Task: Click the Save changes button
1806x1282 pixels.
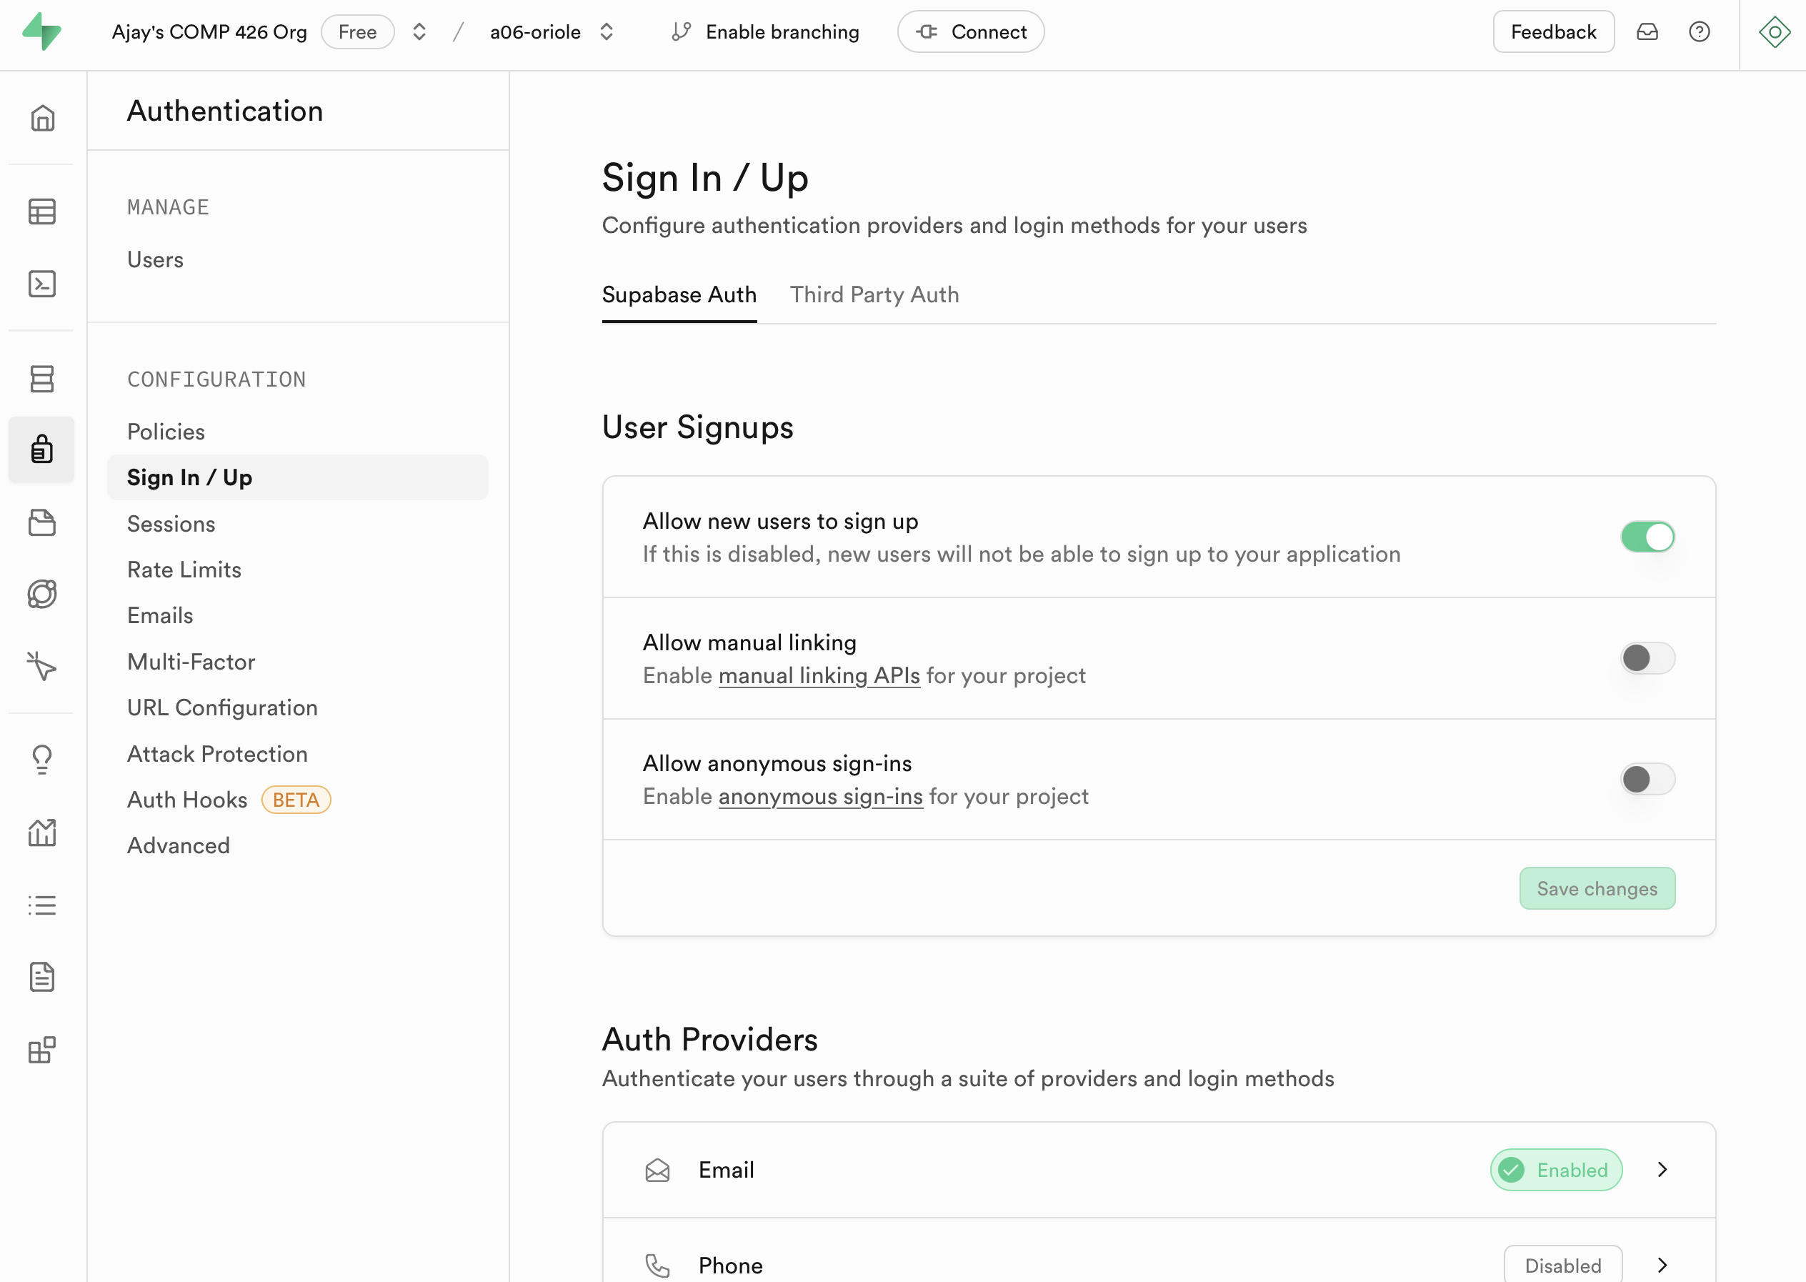Action: pos(1597,889)
